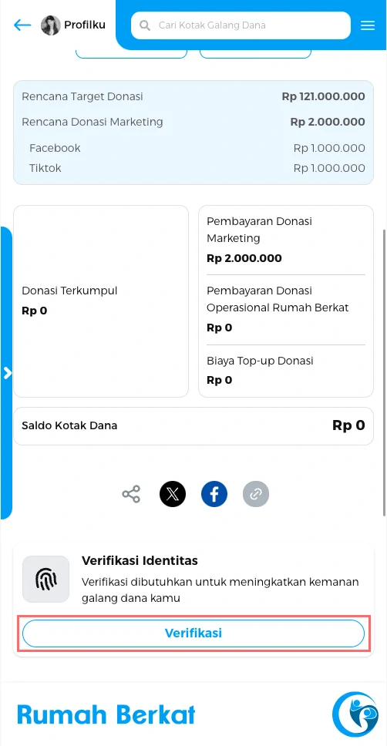Image resolution: width=387 pixels, height=746 pixels.
Task: Click the page vertical scrollbar
Action: click(x=384, y=372)
